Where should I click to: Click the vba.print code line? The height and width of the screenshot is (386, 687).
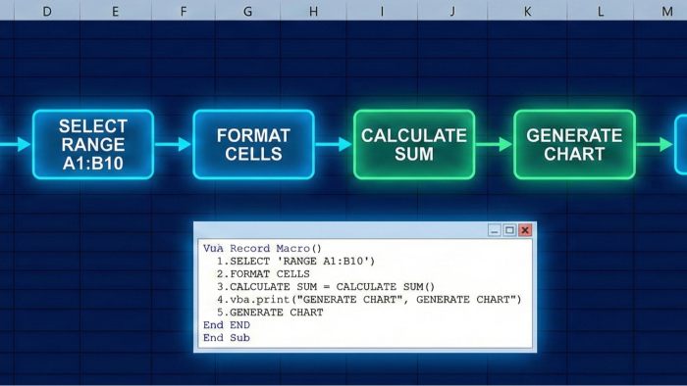pos(369,300)
